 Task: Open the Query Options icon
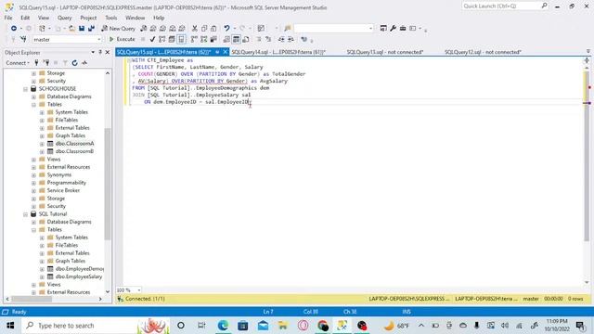coord(172,39)
